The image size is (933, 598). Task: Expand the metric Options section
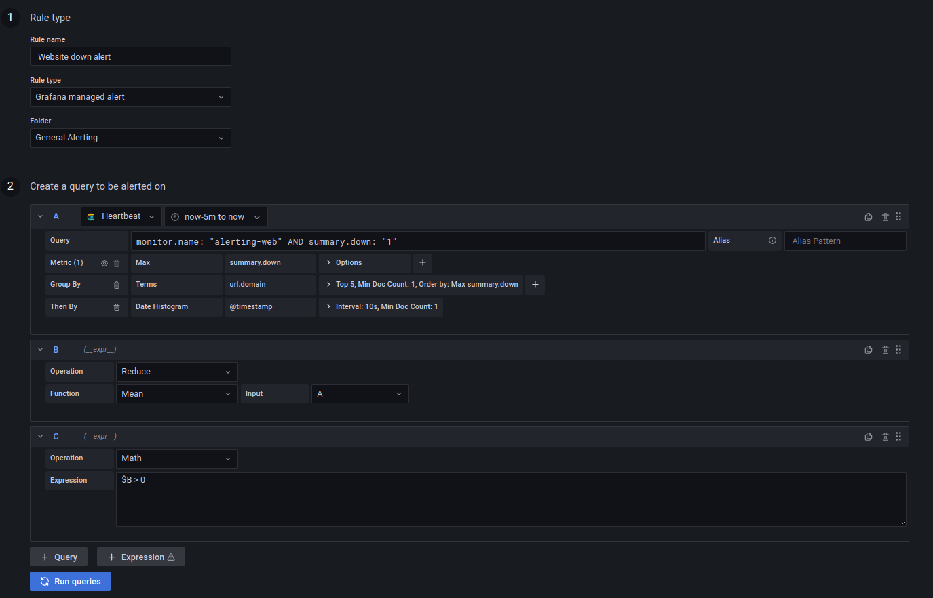[365, 263]
